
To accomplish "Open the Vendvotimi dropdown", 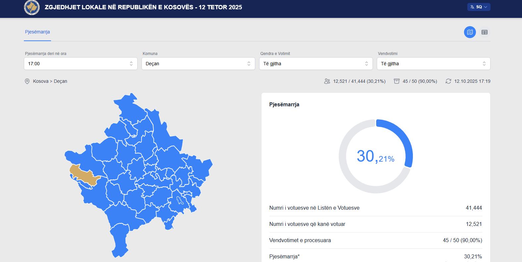I will 434,64.
